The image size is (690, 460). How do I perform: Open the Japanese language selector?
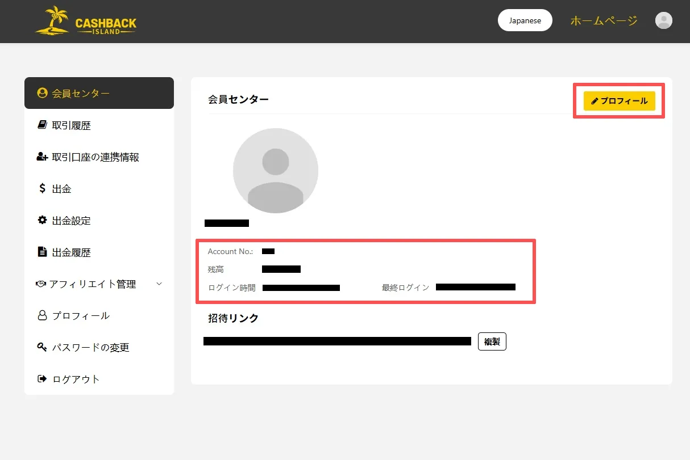pyautogui.click(x=525, y=20)
